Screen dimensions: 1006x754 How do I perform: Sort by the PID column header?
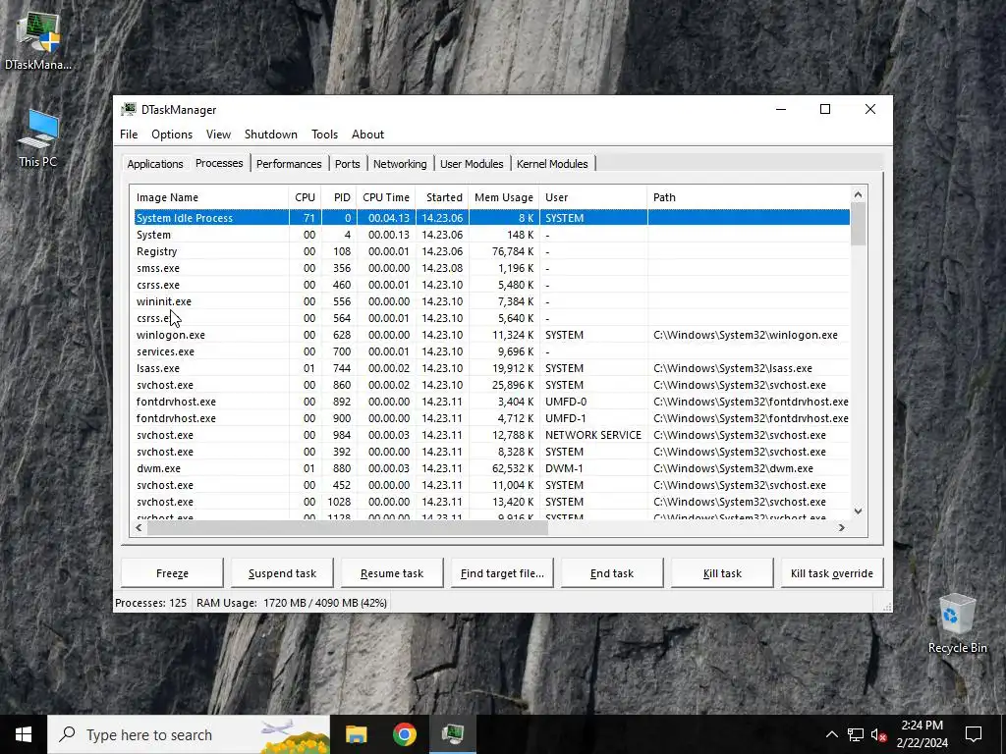click(x=339, y=197)
